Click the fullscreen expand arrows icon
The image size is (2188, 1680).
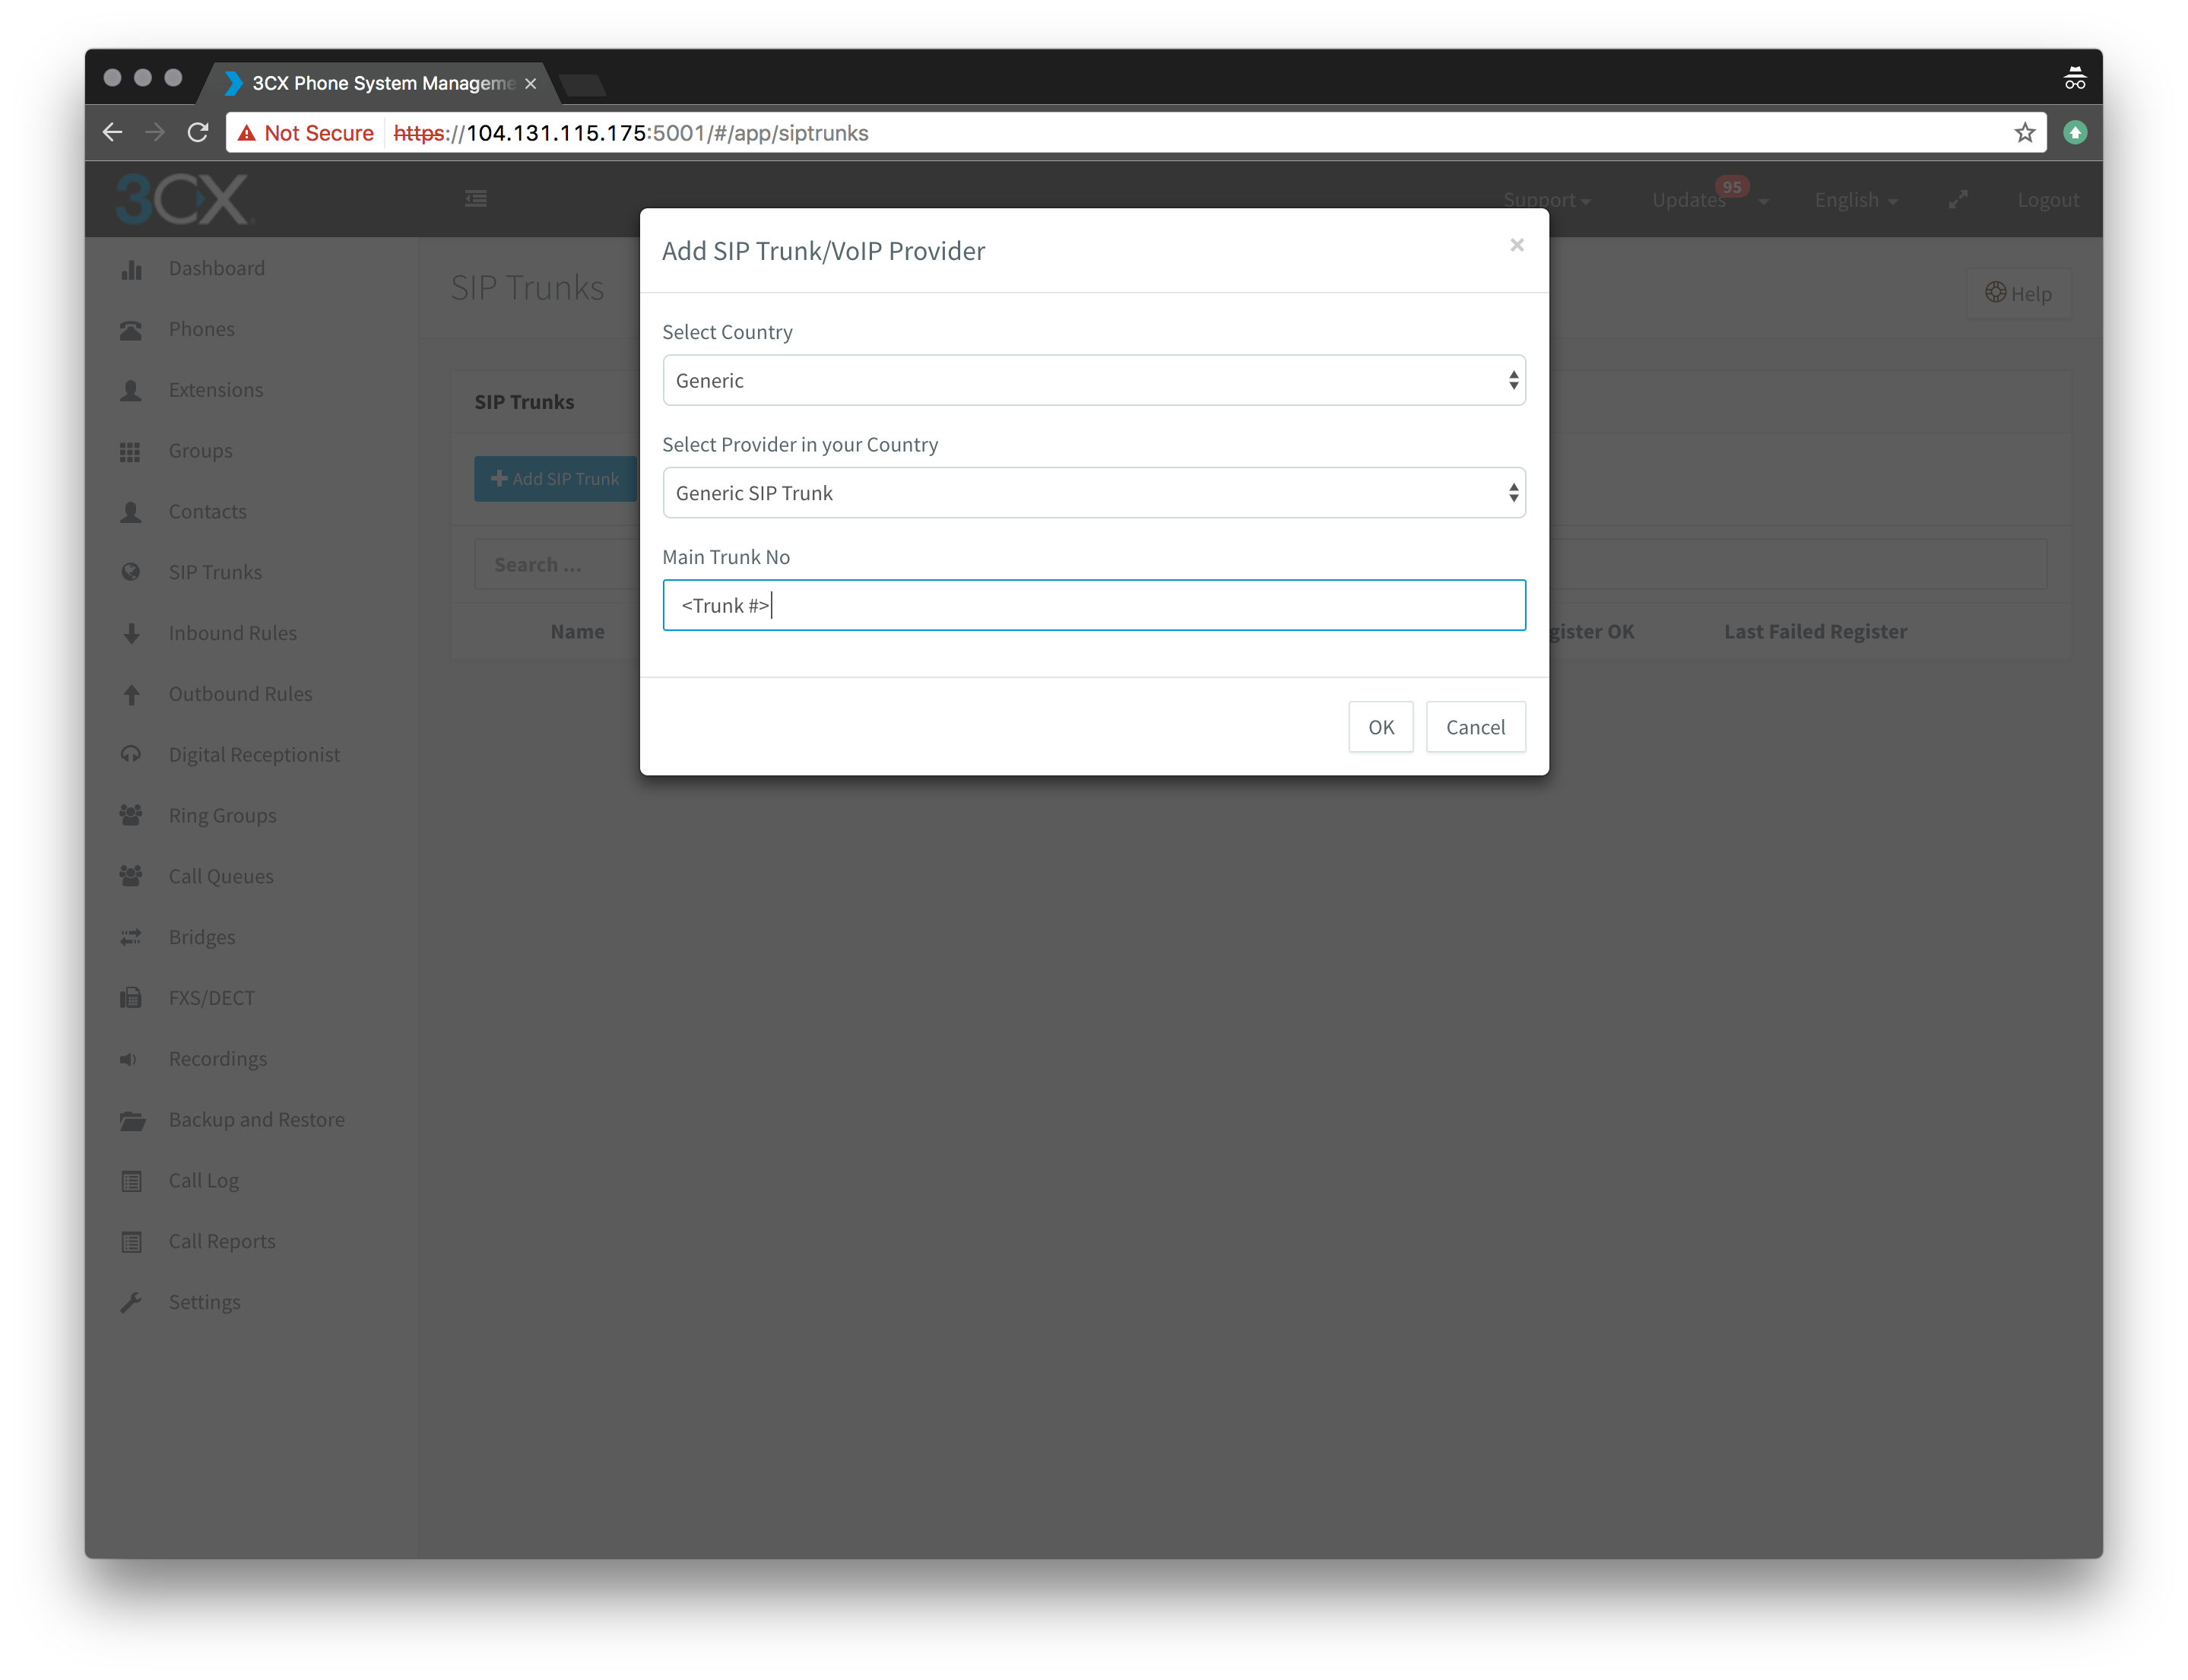click(1958, 200)
